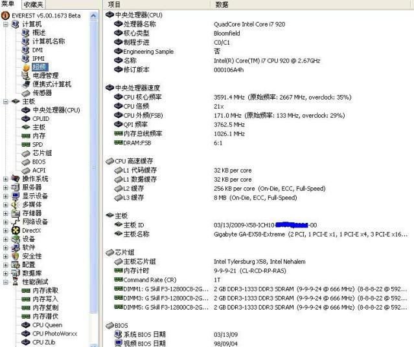414x347 pixels.
Task: Open the CPU Queen benchmark icon
Action: coord(26,325)
